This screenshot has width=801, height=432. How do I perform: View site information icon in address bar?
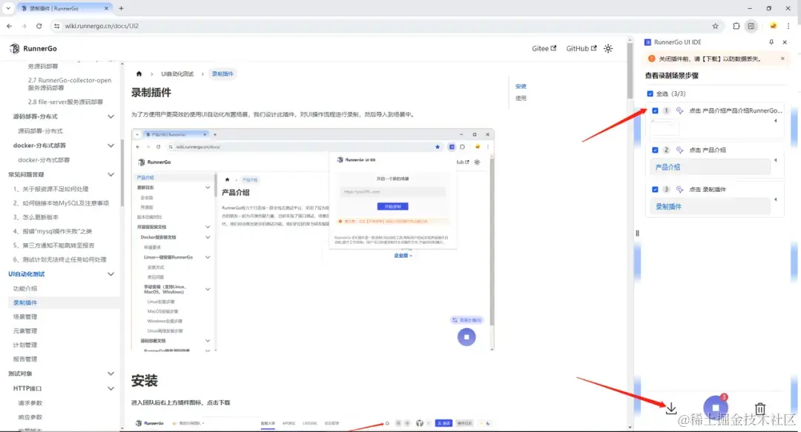coord(56,26)
